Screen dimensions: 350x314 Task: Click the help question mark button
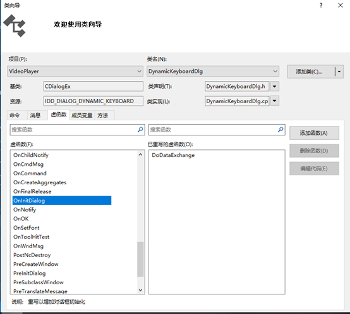pos(321,5)
